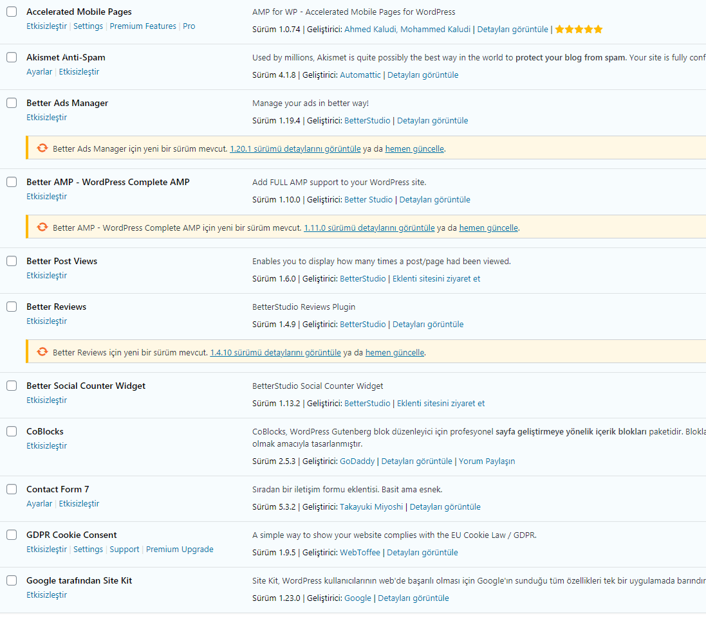Image resolution: width=706 pixels, height=617 pixels.
Task: Visit the plugin site for Better Social Counter
Action: point(441,404)
